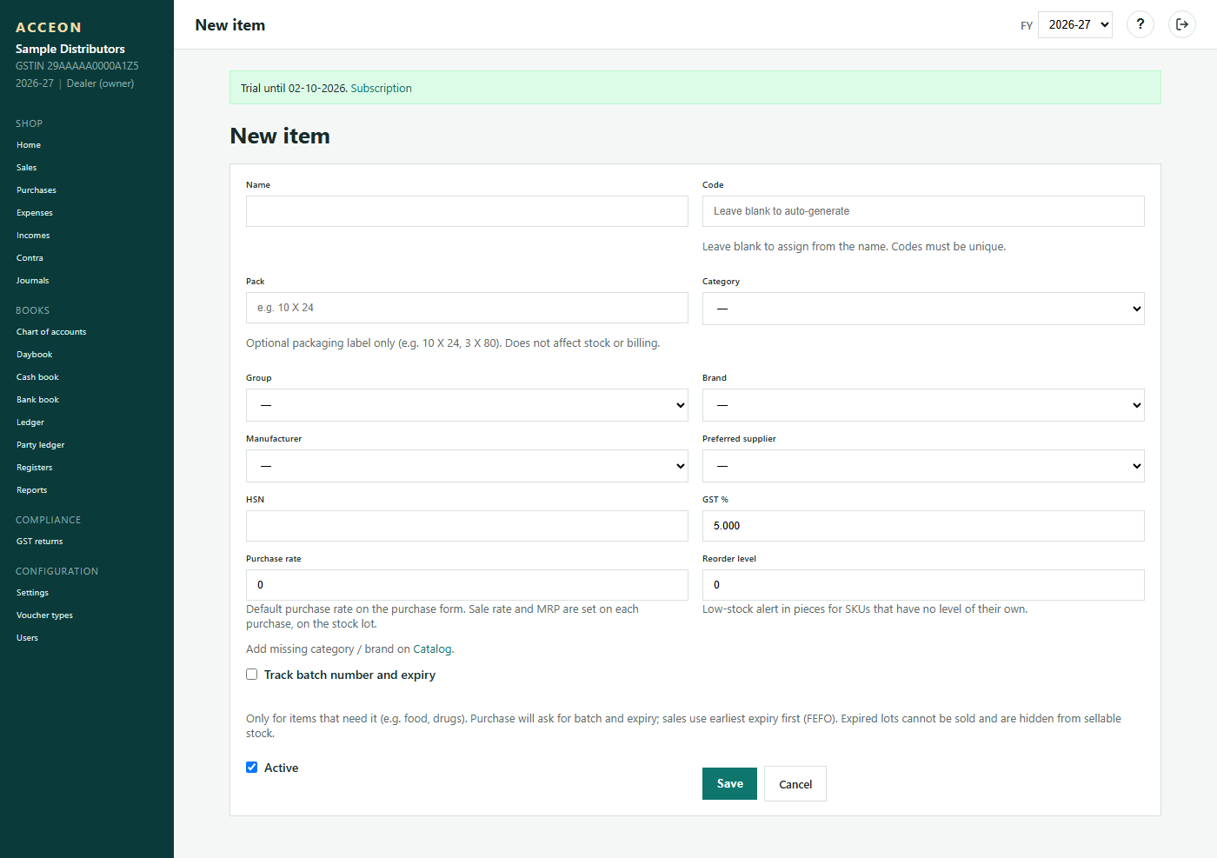Open GST returns page
Screen dimensions: 1217x858
tap(40, 542)
